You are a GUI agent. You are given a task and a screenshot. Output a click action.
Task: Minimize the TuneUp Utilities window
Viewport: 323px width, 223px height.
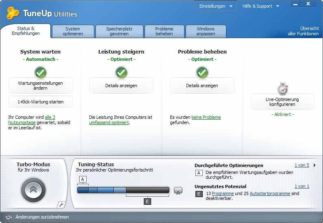click(295, 4)
